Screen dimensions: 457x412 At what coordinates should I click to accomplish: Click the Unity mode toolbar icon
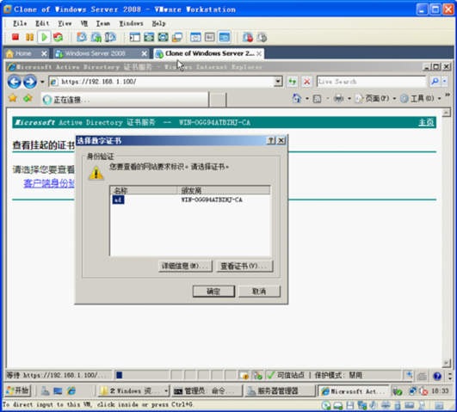coord(177,37)
